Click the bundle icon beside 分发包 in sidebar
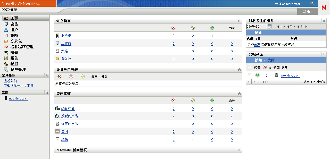 coord(6,41)
